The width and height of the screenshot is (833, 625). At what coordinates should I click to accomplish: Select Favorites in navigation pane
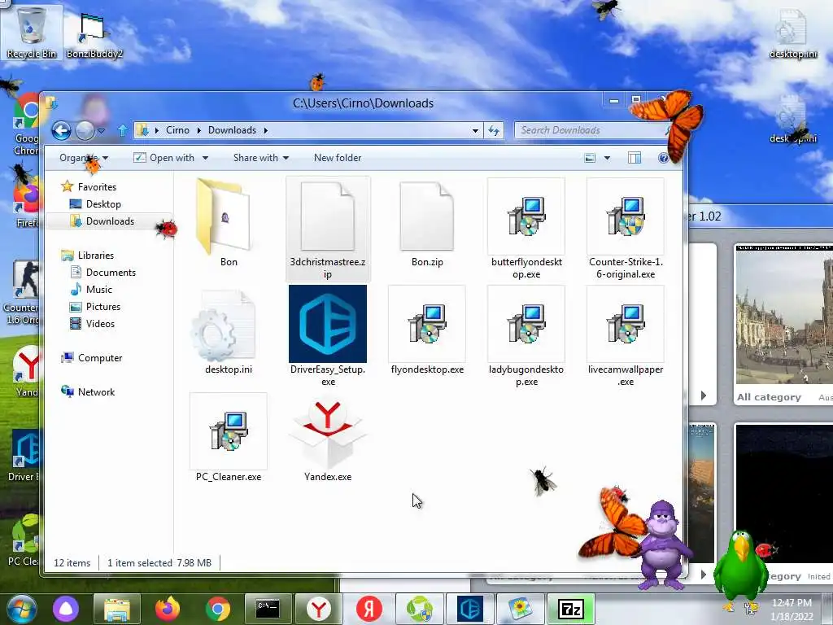point(97,187)
